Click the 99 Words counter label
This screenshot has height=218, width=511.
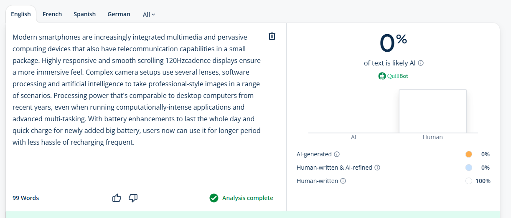coord(26,198)
